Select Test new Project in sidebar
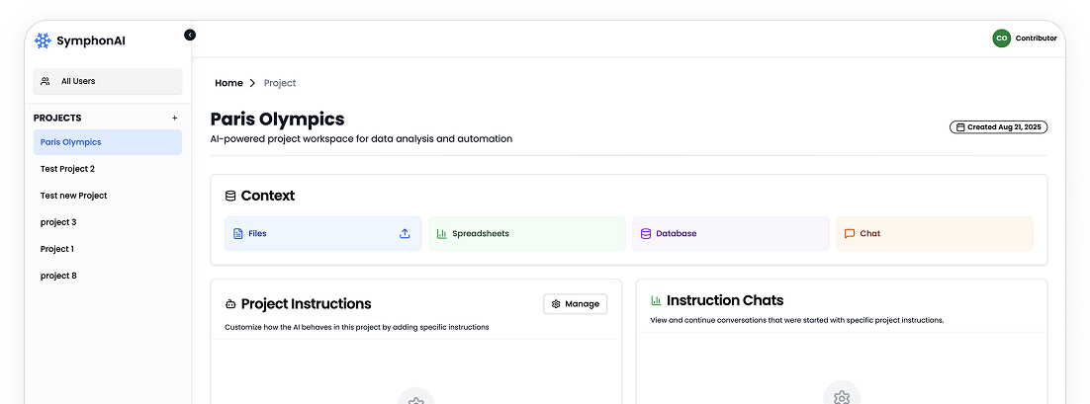This screenshot has height=404, width=1090. pyautogui.click(x=73, y=196)
